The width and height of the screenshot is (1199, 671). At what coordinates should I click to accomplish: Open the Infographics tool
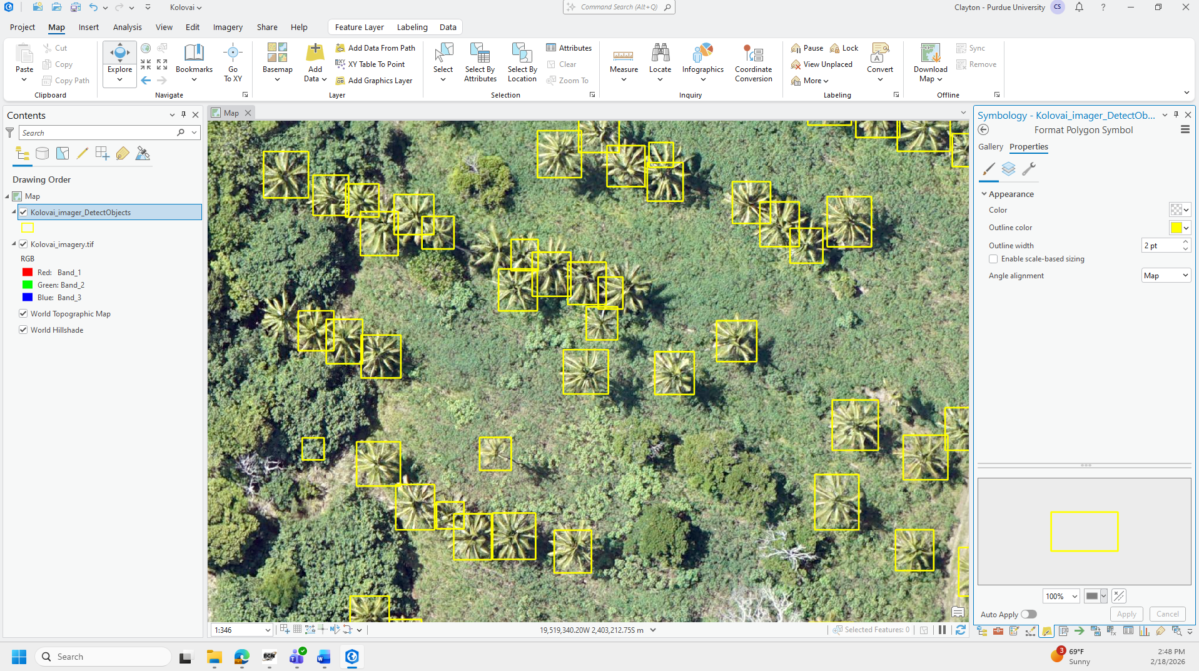coord(702,63)
